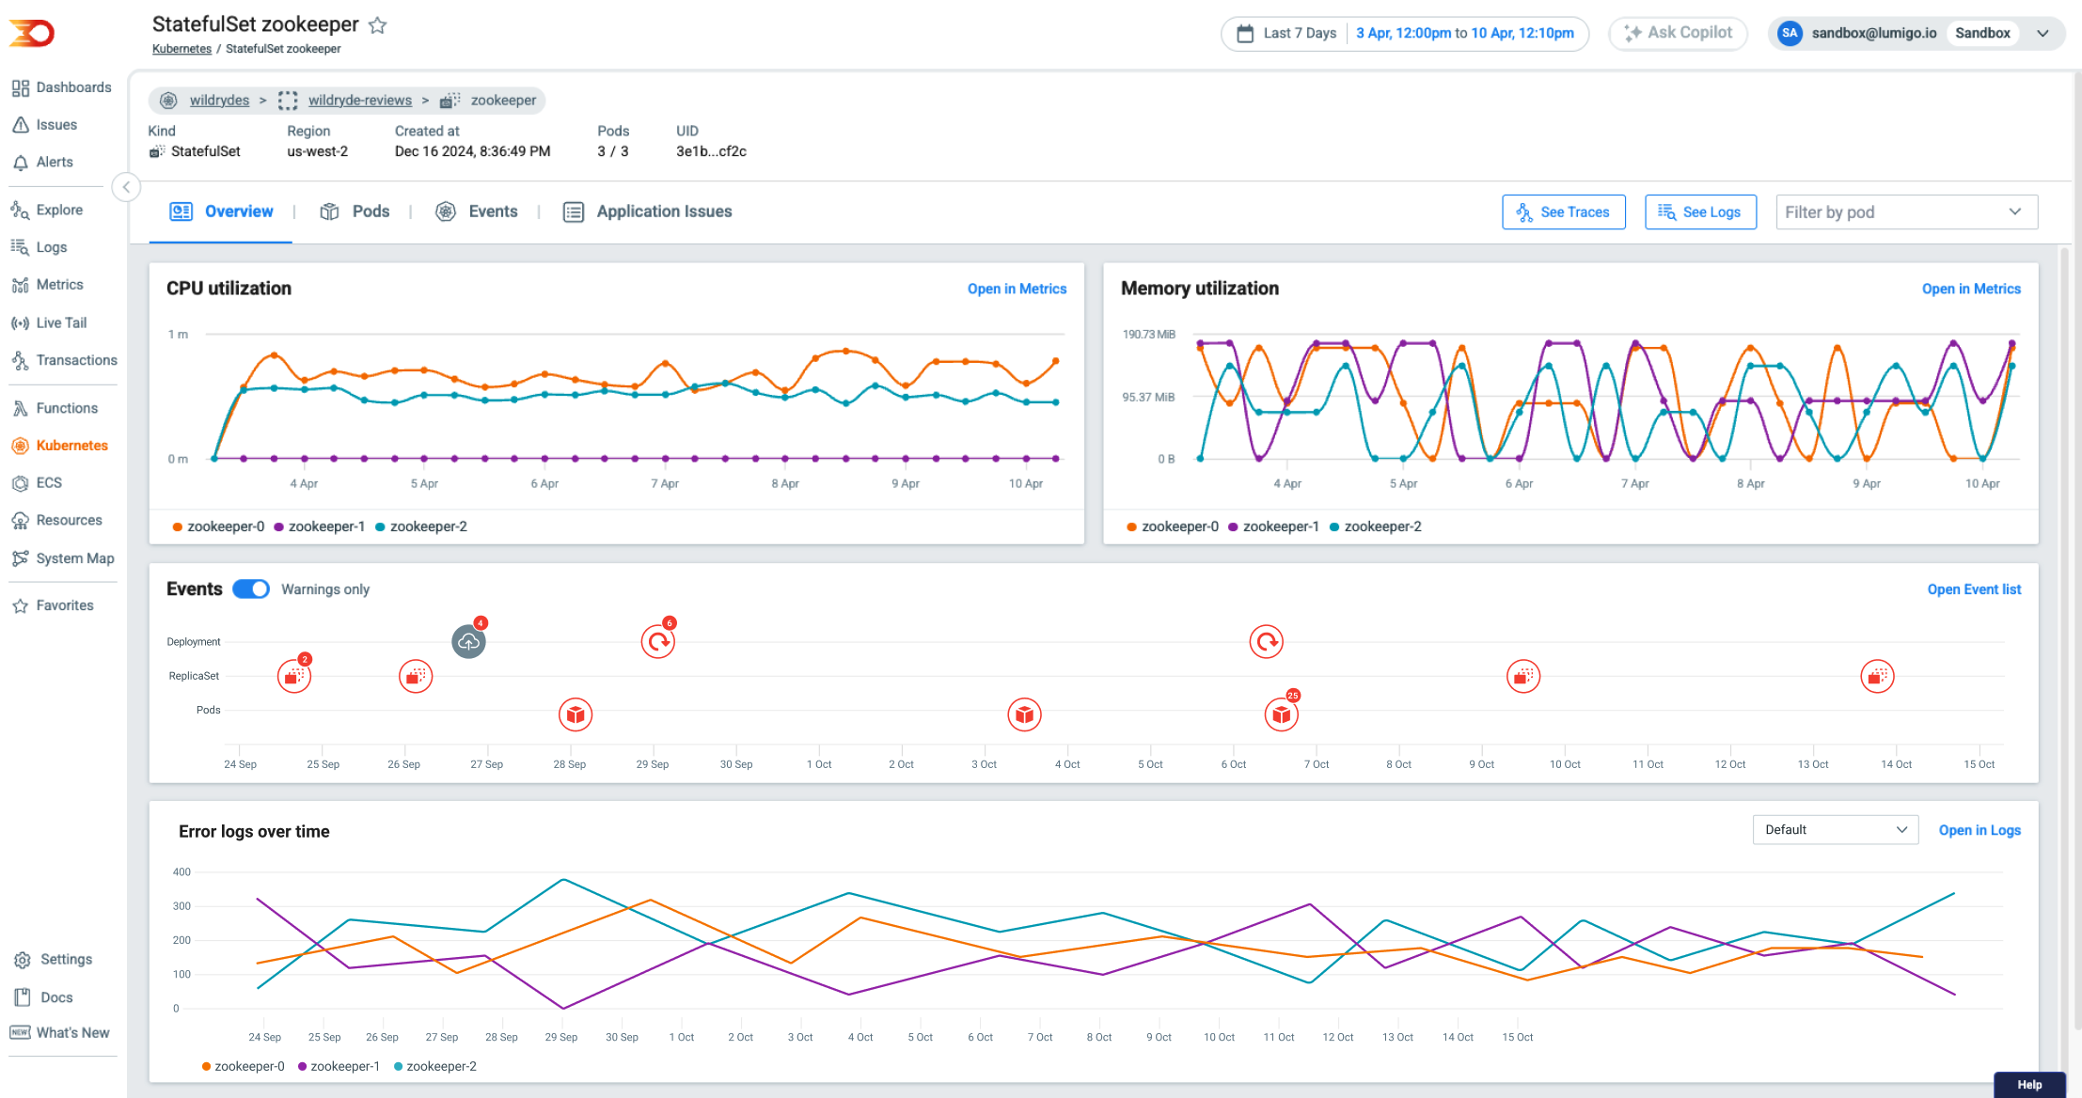Click the See Traces button
Image resolution: width=2082 pixels, height=1098 pixels.
coord(1563,212)
